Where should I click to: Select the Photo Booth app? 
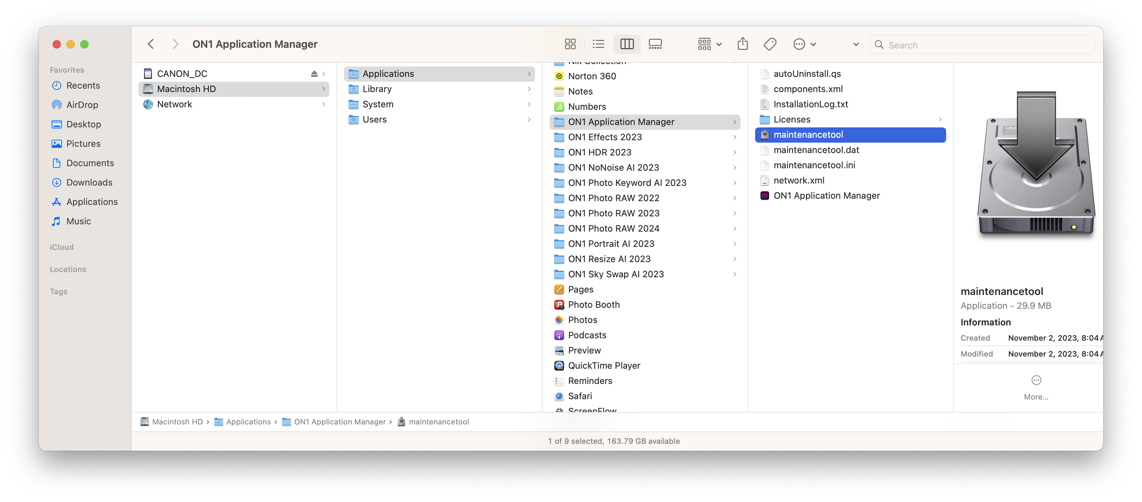coord(645,305)
